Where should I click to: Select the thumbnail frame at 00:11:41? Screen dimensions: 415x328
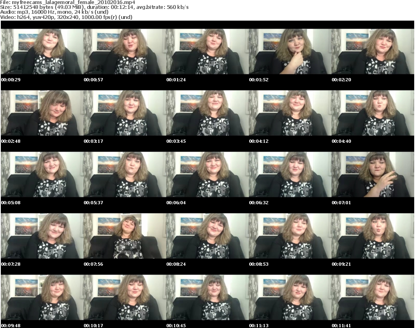pyautogui.click(x=373, y=298)
